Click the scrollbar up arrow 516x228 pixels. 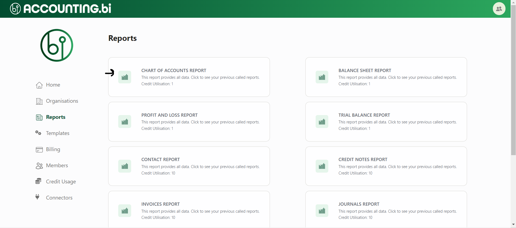(x=513, y=2)
